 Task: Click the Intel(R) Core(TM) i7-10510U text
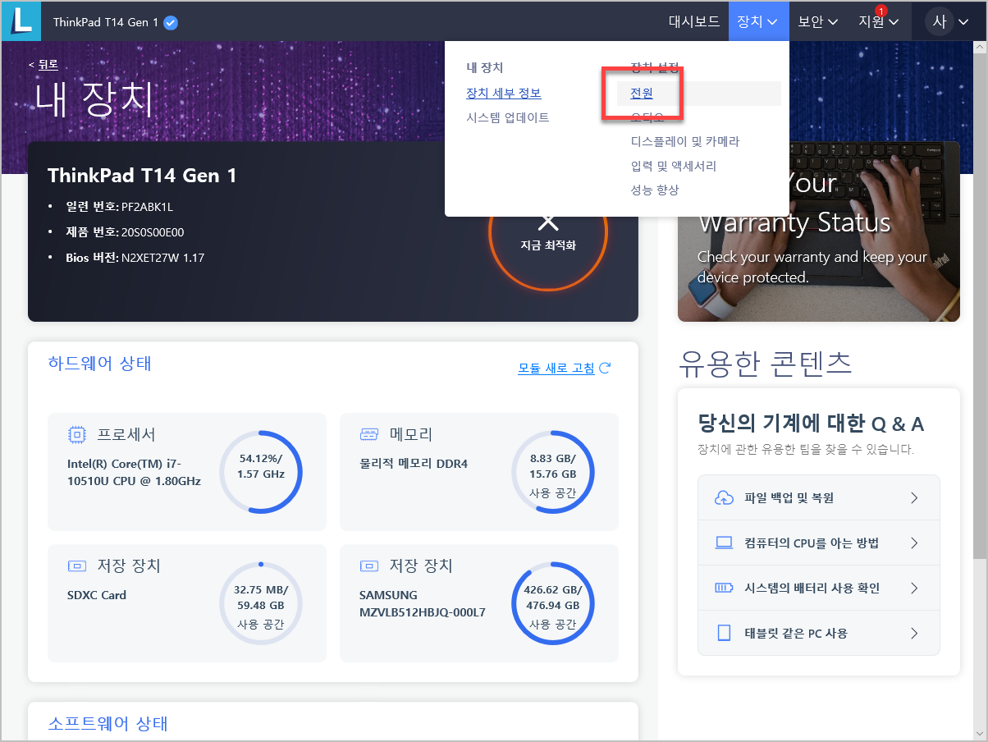click(x=134, y=472)
